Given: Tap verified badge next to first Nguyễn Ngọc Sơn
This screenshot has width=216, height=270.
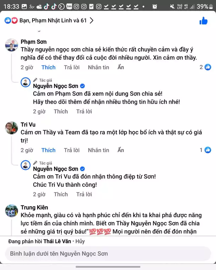Looking at the screenshot, I should (x=82, y=86).
